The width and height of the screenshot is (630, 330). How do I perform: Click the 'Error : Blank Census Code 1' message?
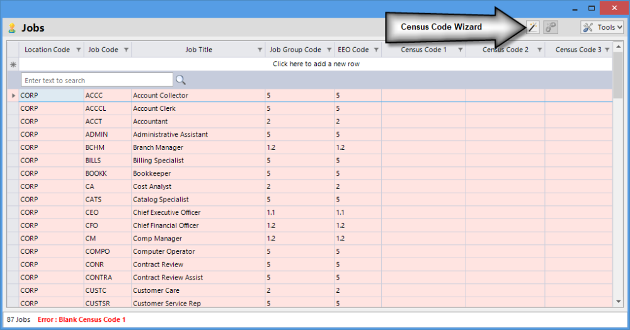[81, 319]
